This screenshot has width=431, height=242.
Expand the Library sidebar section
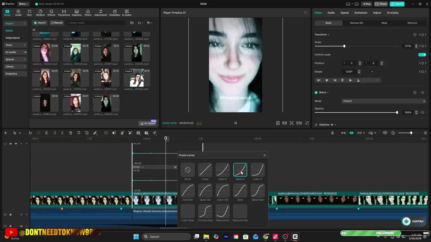[15, 67]
